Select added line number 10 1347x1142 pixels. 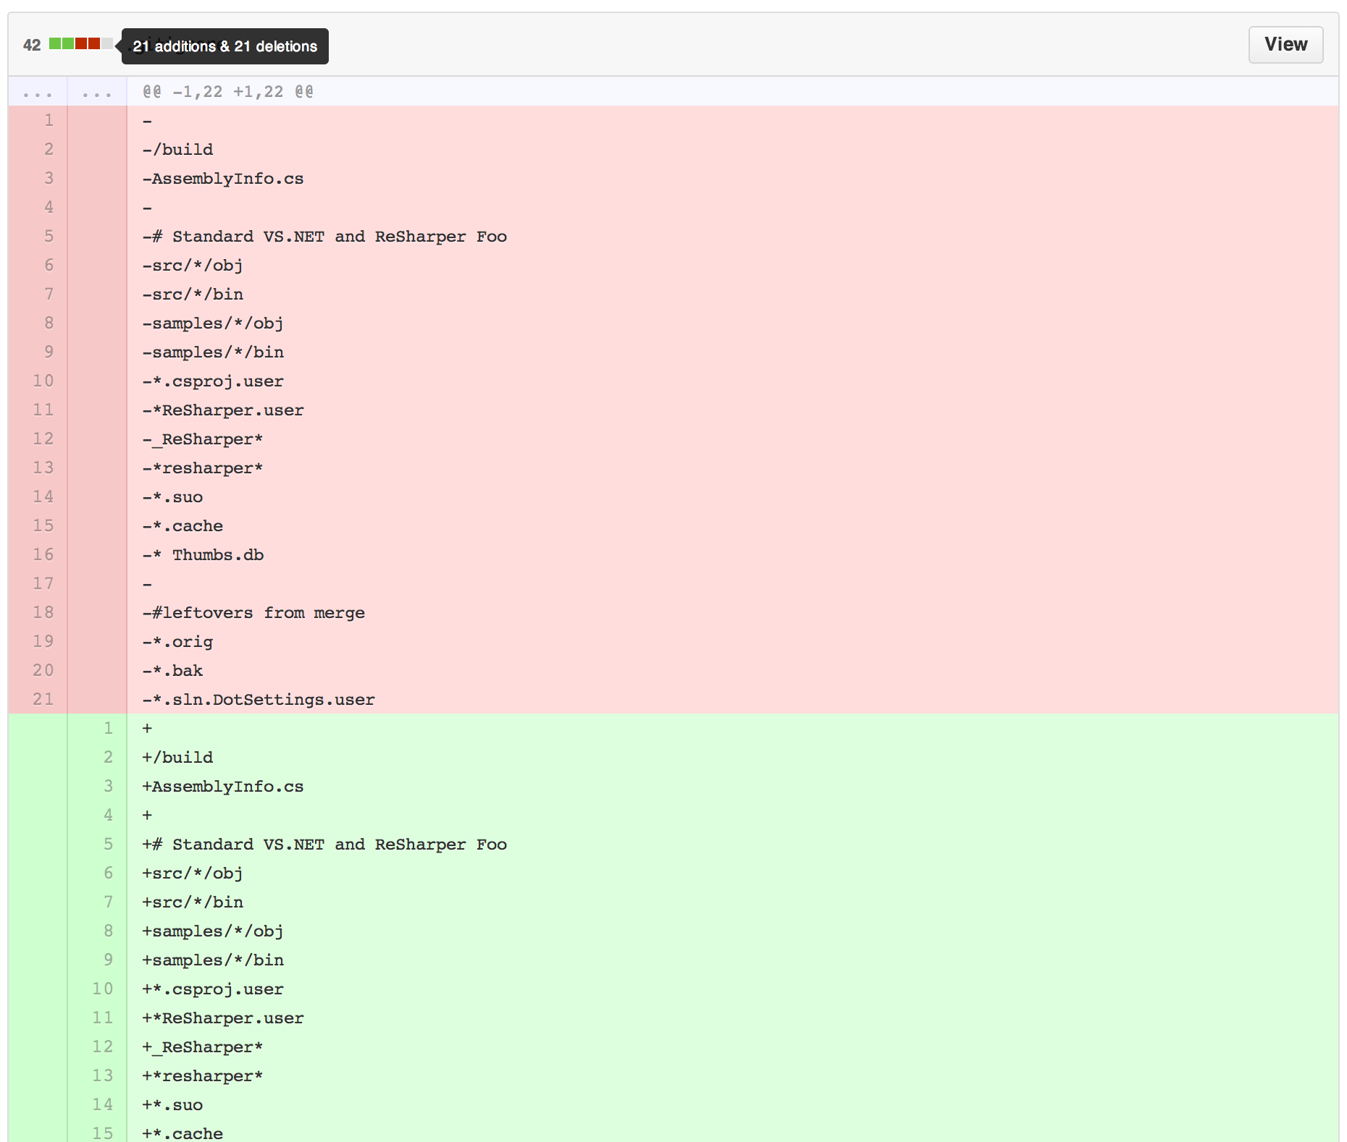[103, 989]
